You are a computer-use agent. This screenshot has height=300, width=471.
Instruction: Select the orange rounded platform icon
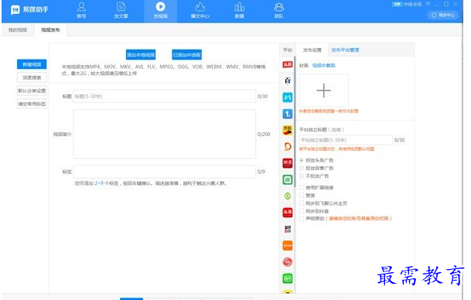pyautogui.click(x=288, y=246)
